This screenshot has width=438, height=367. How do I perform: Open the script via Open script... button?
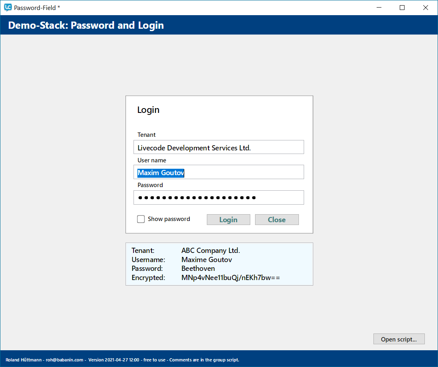coord(399,339)
